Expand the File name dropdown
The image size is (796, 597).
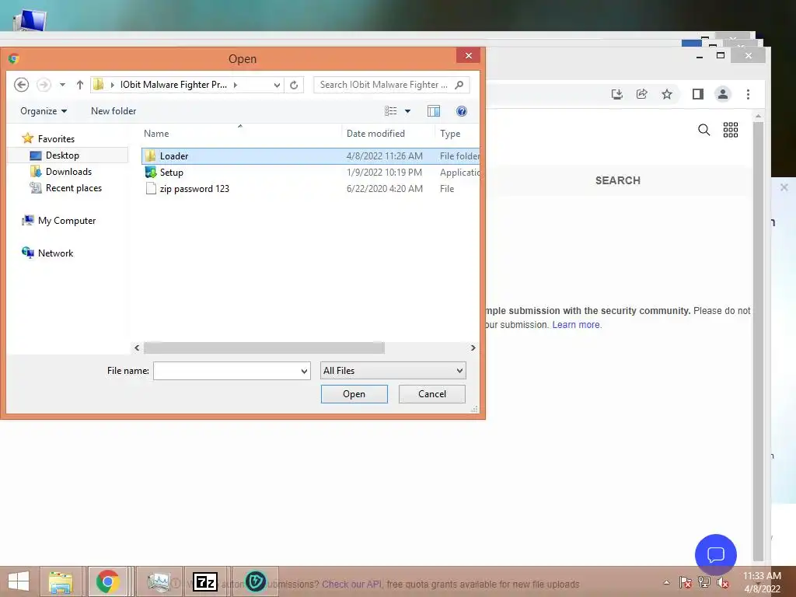(304, 371)
